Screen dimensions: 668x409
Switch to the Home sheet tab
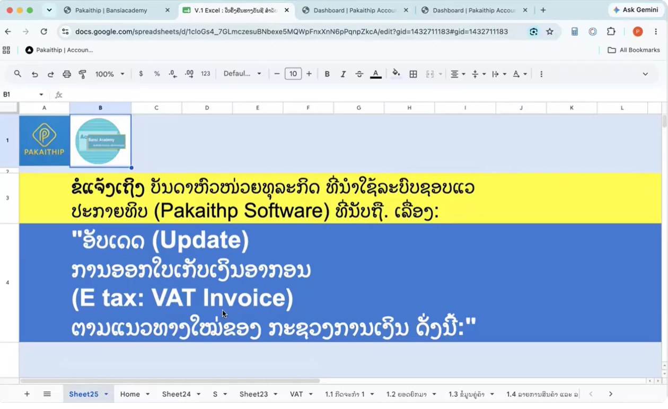[x=130, y=394]
